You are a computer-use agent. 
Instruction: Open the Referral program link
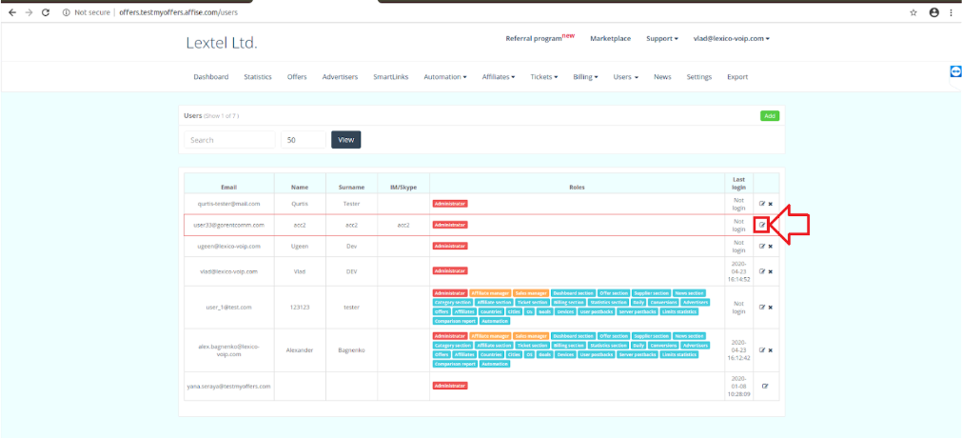click(x=540, y=37)
